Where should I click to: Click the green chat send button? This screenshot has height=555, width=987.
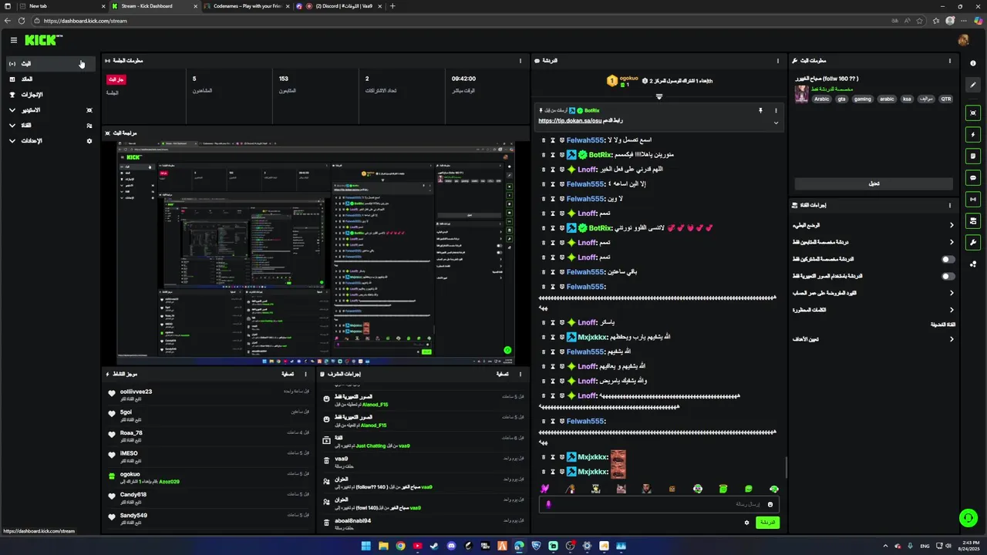(x=767, y=523)
